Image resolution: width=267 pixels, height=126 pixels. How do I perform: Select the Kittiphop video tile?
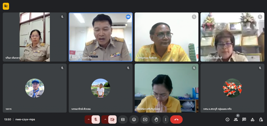coord(166,37)
